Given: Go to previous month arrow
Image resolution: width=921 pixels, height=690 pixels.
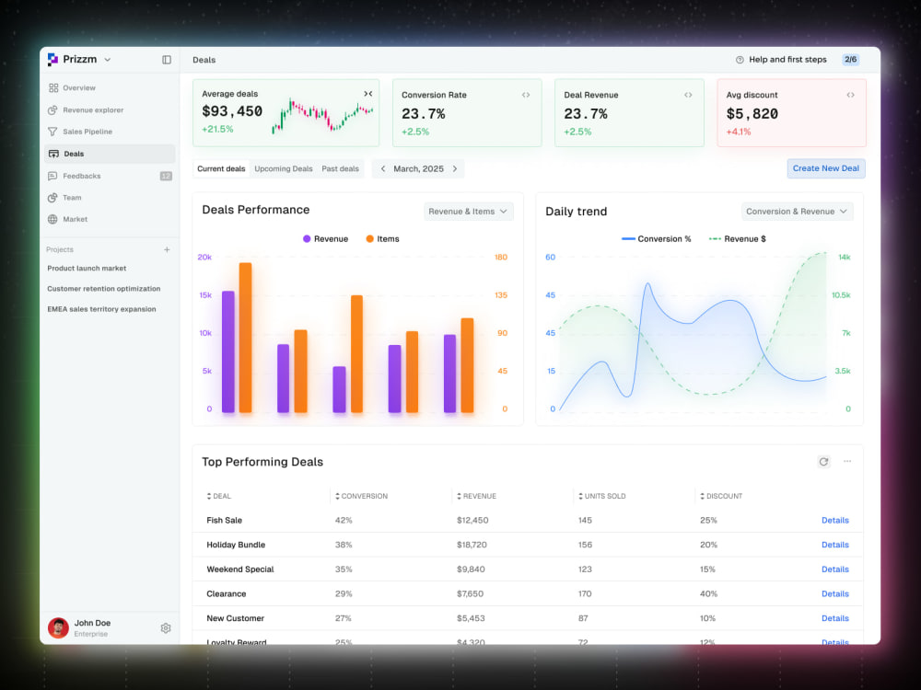Looking at the screenshot, I should 383,169.
